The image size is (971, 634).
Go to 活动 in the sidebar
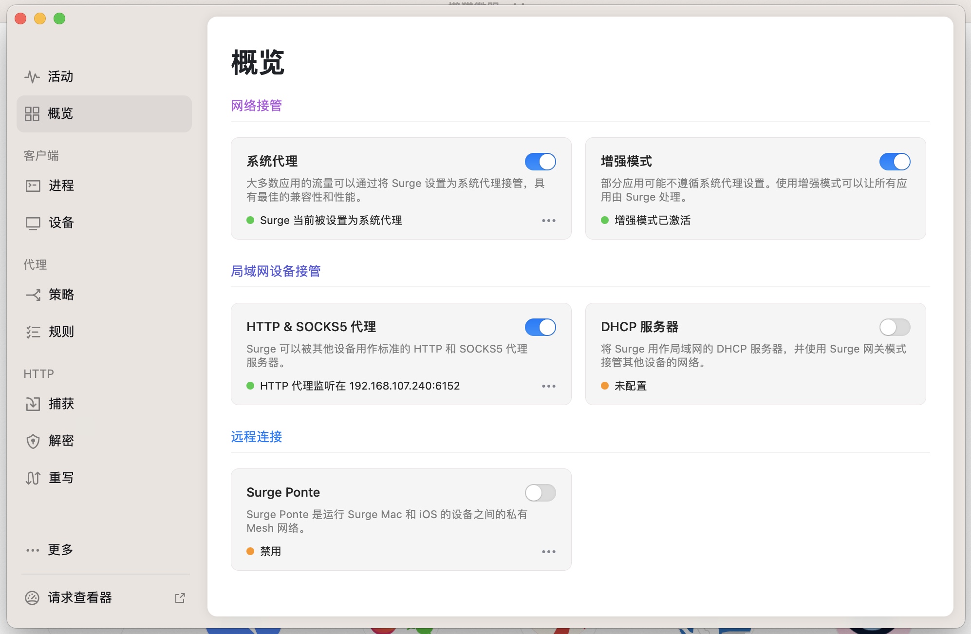104,76
